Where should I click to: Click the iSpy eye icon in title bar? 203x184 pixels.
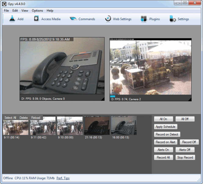(x=4, y=4)
